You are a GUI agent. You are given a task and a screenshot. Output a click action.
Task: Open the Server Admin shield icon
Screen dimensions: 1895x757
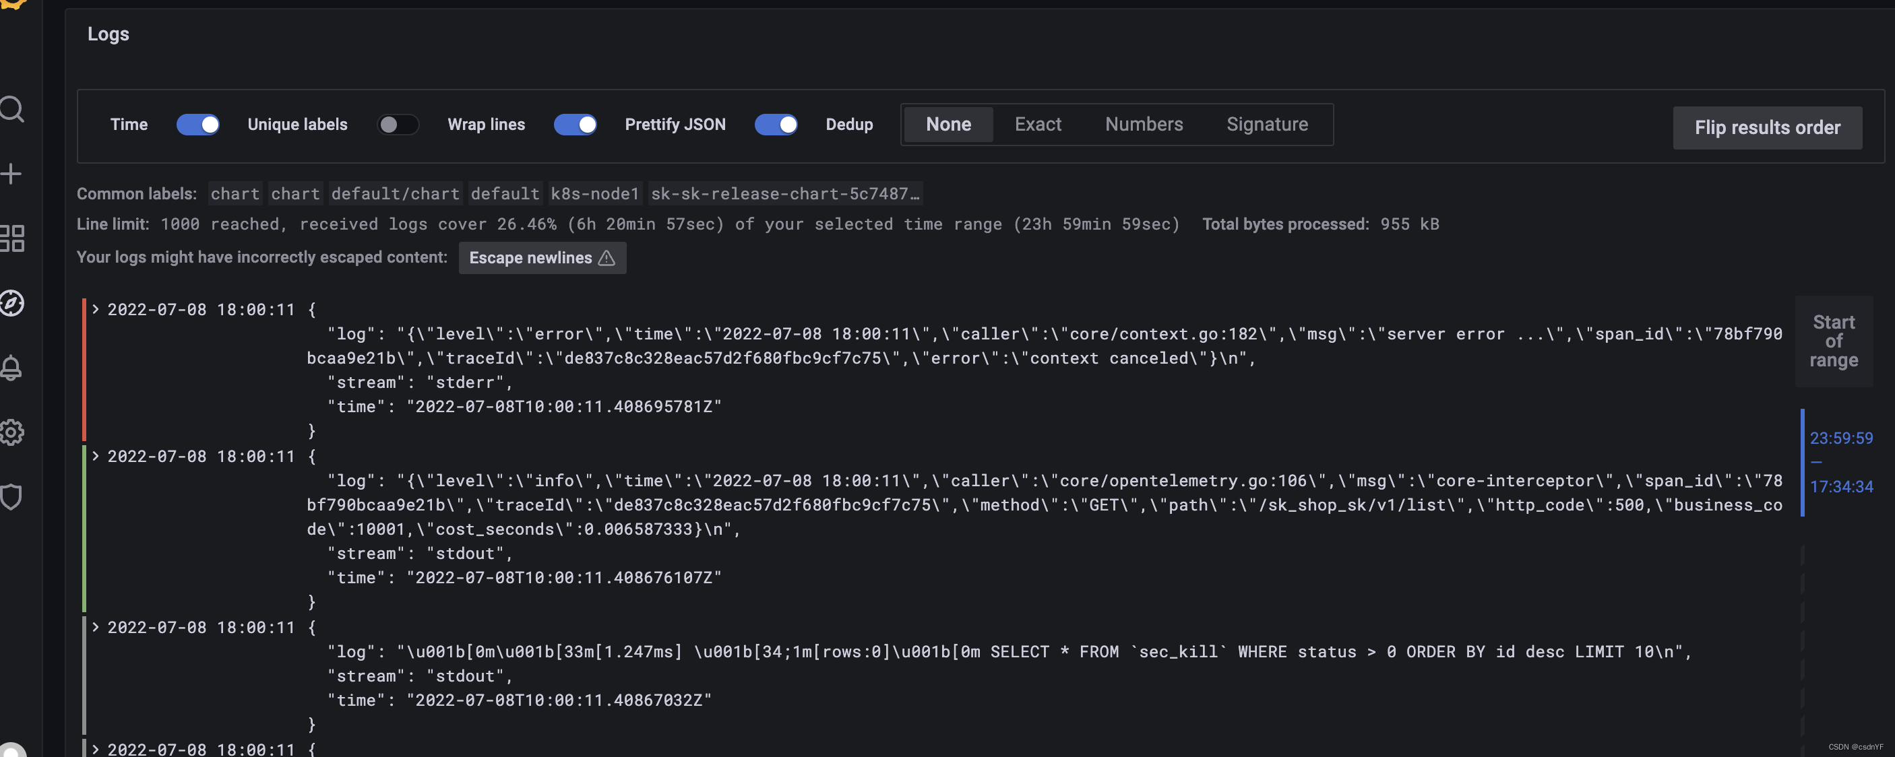click(x=11, y=497)
